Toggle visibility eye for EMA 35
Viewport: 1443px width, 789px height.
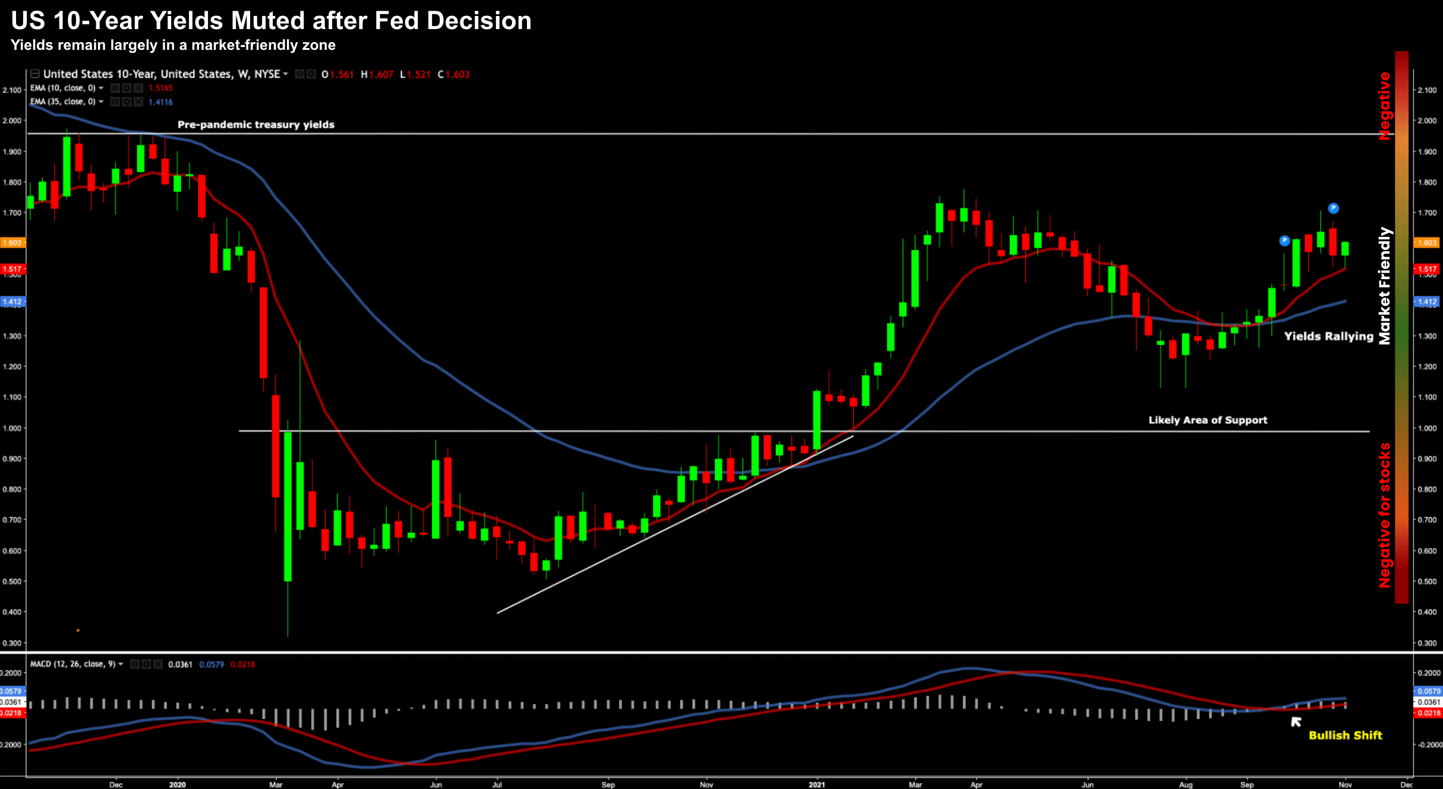point(115,102)
